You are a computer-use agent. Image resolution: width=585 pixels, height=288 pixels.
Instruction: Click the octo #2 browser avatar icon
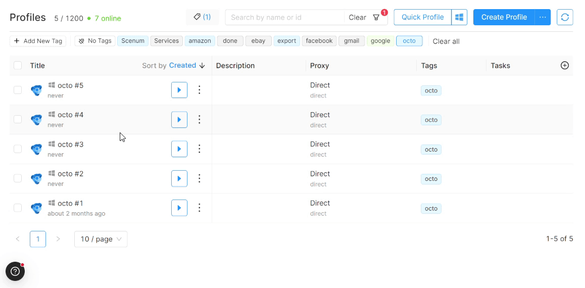[36, 179]
